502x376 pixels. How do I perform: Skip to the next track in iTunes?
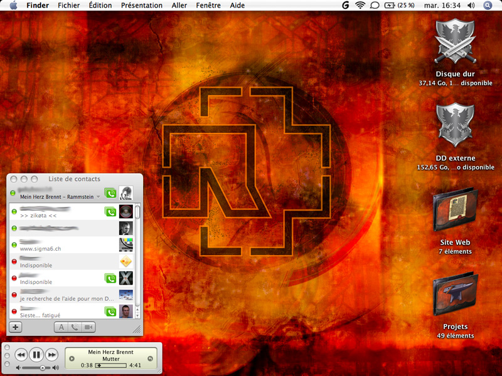pos(52,355)
